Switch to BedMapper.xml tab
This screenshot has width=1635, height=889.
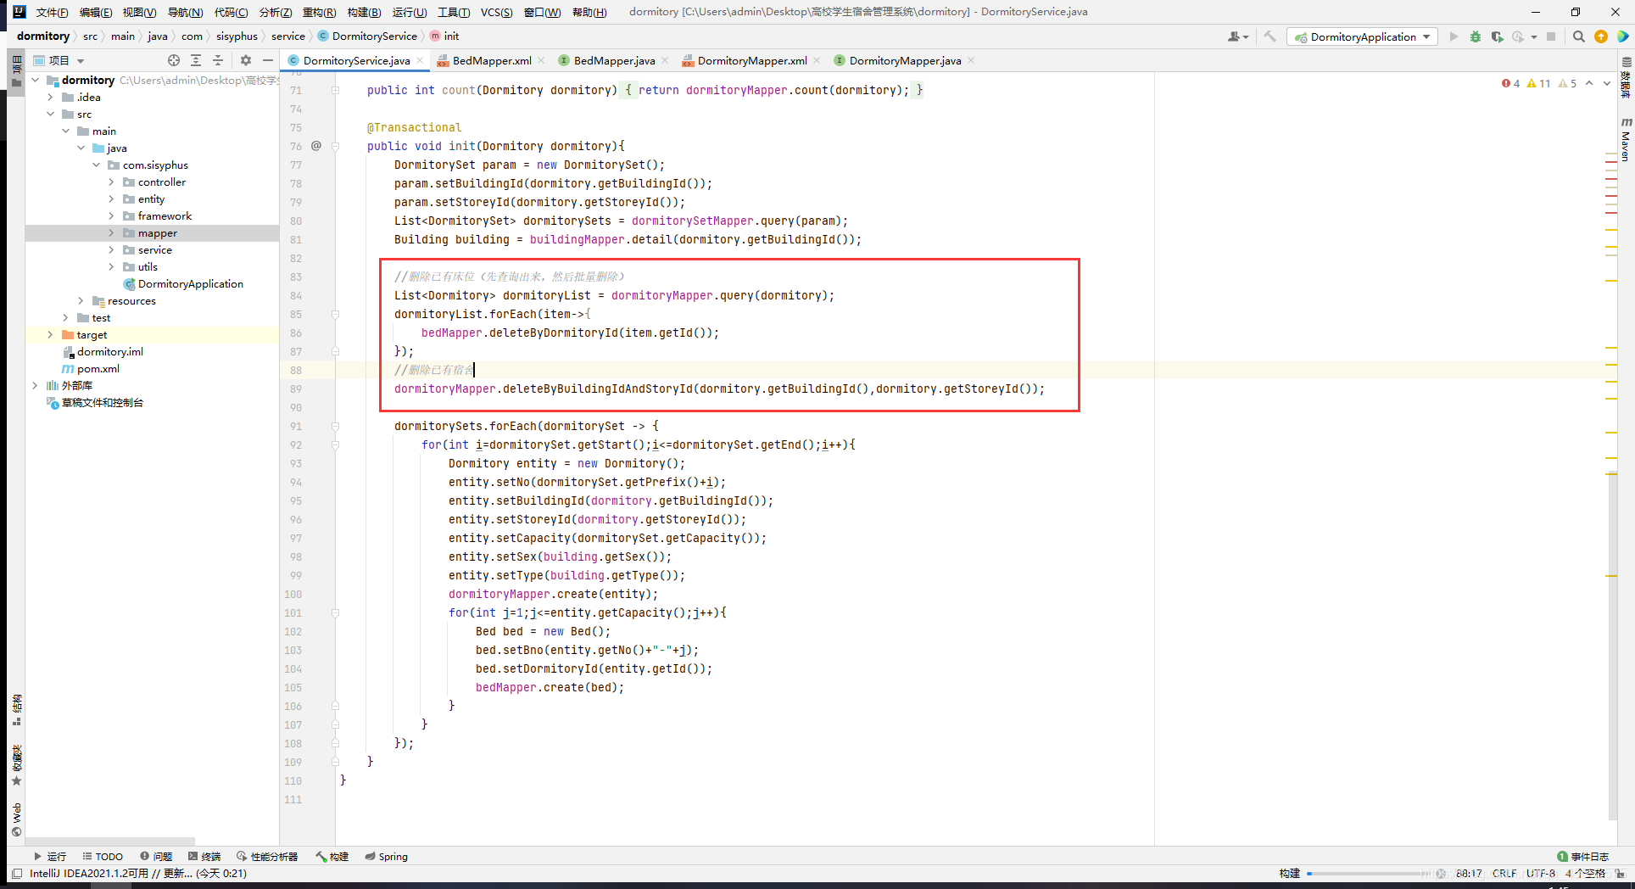[491, 60]
